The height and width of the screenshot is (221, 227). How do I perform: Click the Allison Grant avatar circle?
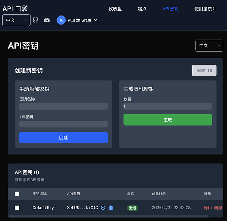[x=61, y=20]
